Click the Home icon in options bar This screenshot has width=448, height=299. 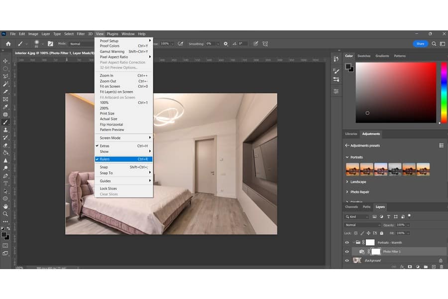point(8,44)
